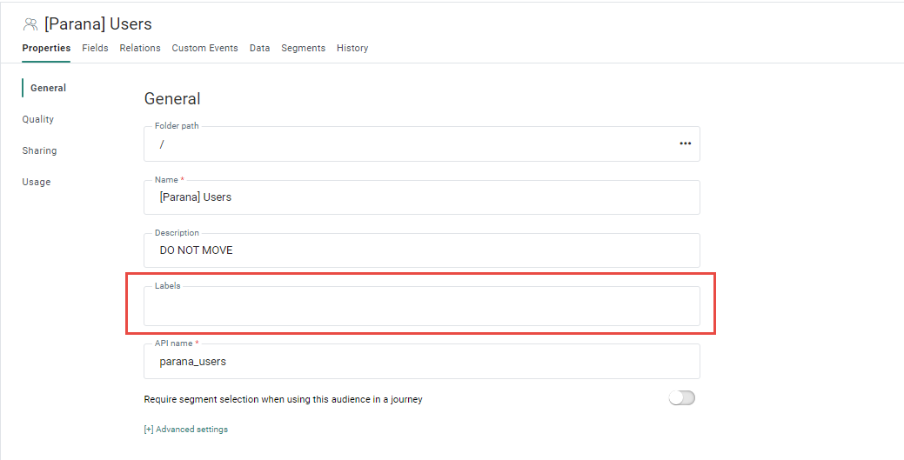904x460 pixels.
Task: Toggle the Require segment selection switch
Action: pos(681,398)
